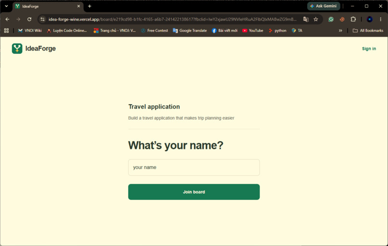Click the IdeaForge brand name text
The width and height of the screenshot is (388, 246).
point(40,49)
